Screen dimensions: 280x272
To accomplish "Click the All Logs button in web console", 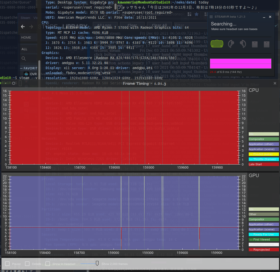I will 105,25.
